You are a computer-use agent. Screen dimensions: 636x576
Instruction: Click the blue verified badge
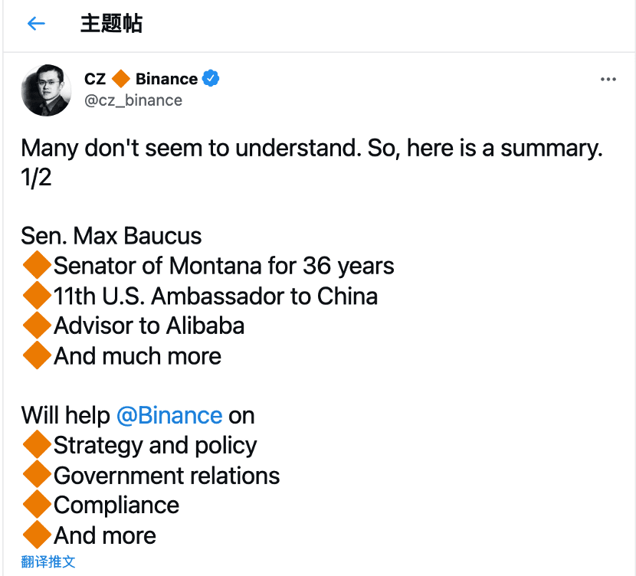click(x=211, y=78)
